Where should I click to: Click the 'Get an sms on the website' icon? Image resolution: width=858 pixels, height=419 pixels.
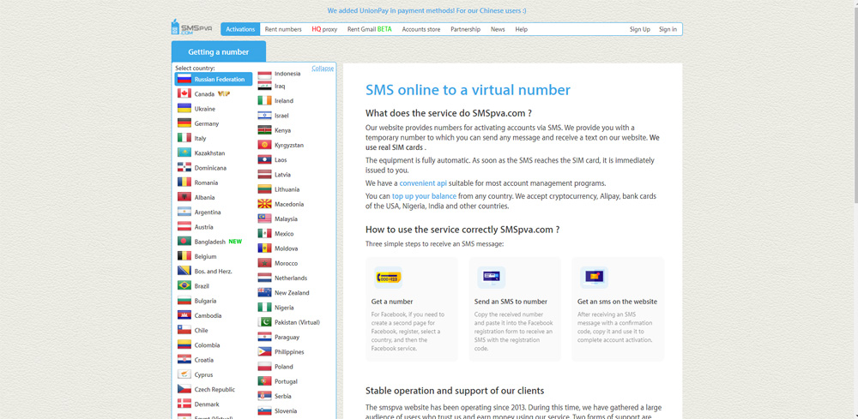point(594,277)
